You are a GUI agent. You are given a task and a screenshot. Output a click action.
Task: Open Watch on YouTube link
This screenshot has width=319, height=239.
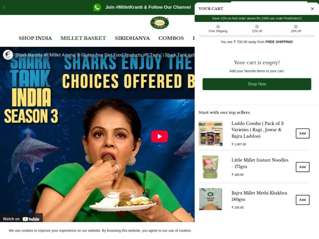click(x=21, y=219)
